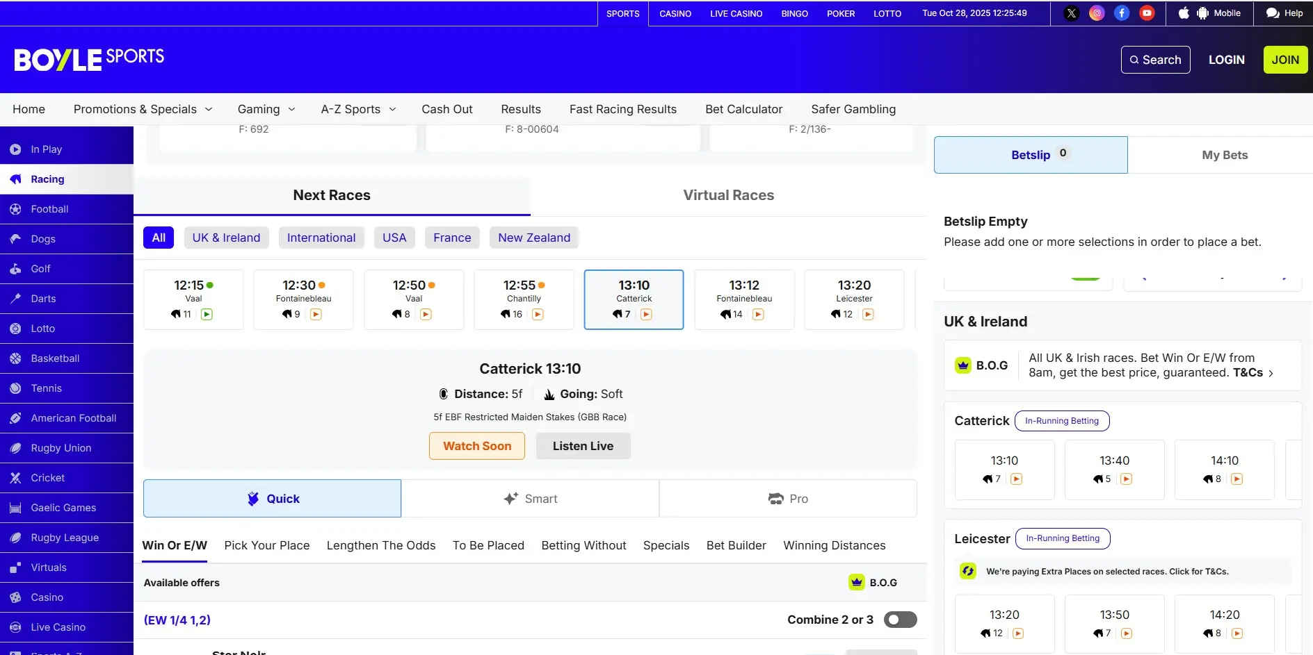Click the Apple mobile app icon

pos(1184,13)
